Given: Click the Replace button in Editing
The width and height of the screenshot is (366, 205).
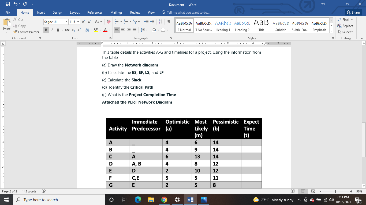Looking at the screenshot, I should tap(345, 26).
